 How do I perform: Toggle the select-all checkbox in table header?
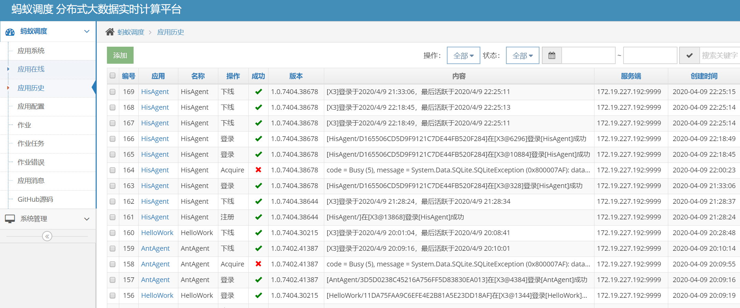click(x=112, y=76)
